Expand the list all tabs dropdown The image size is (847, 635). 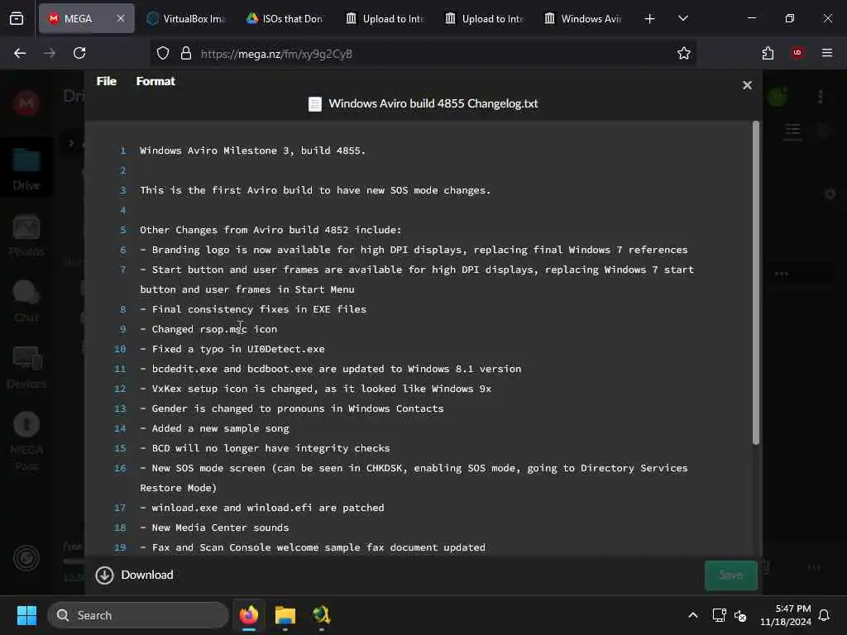682,18
